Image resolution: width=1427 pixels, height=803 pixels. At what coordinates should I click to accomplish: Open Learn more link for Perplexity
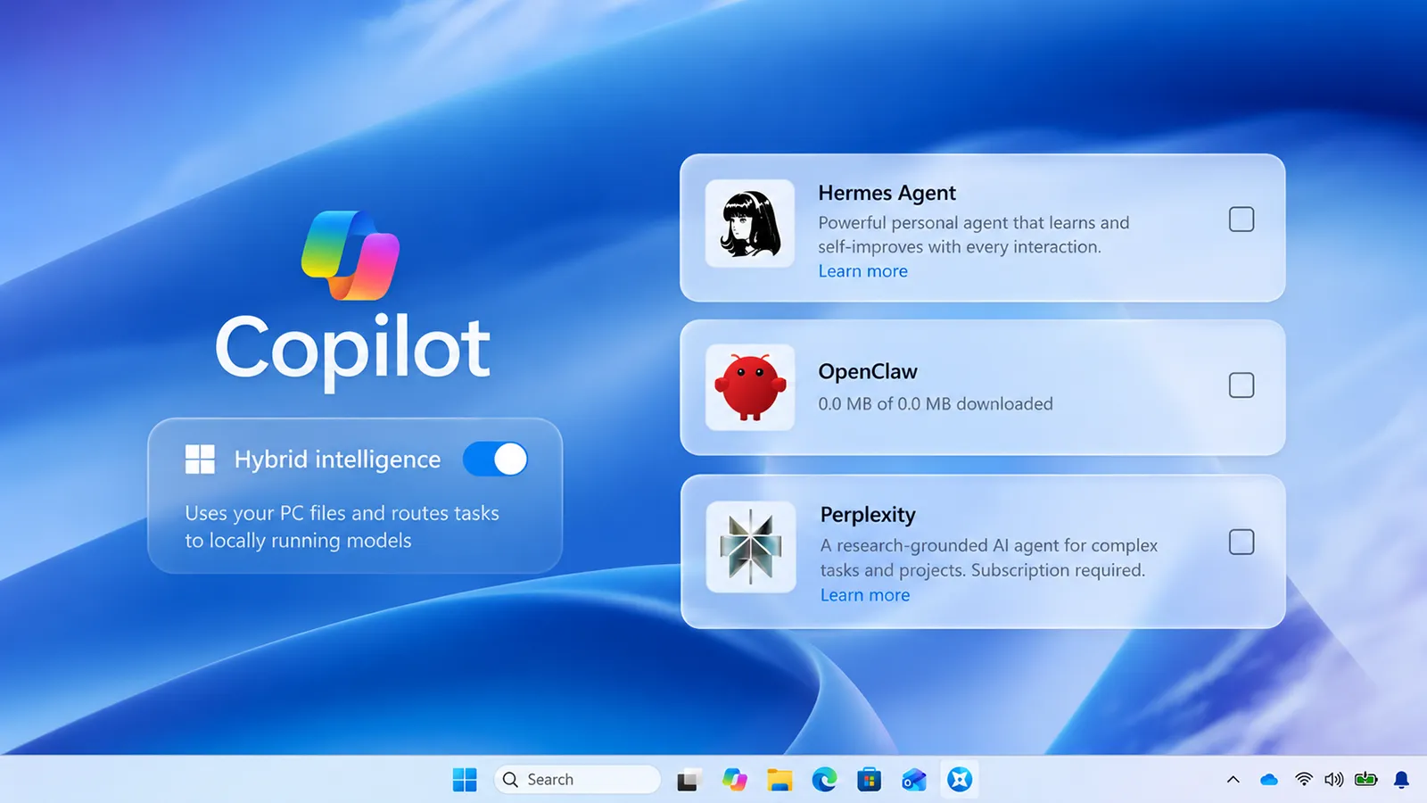865,595
